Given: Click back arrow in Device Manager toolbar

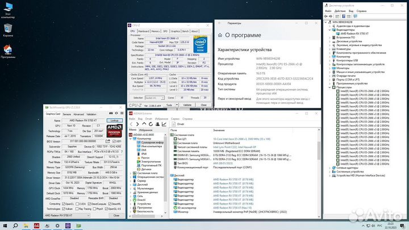Looking at the screenshot, I should pos(326,16).
